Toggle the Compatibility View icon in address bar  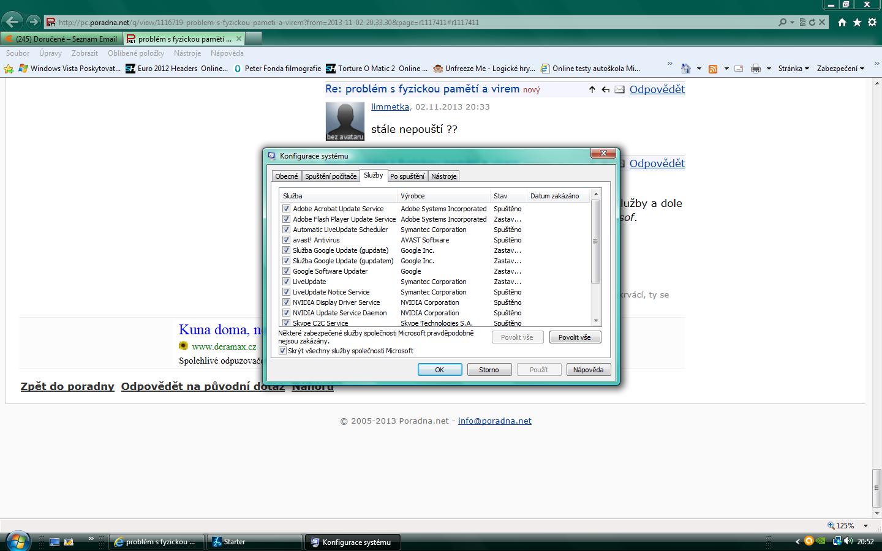(x=802, y=22)
